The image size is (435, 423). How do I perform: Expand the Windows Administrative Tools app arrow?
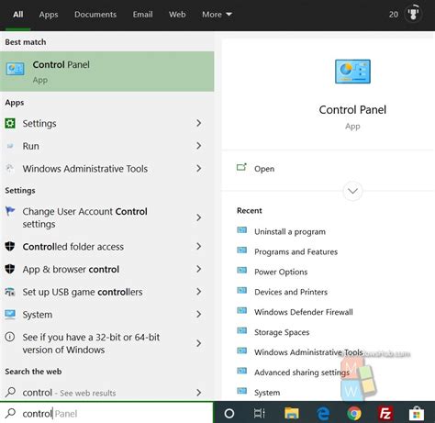(x=199, y=168)
